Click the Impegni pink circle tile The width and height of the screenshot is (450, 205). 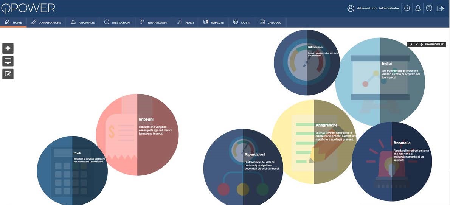tap(137, 135)
